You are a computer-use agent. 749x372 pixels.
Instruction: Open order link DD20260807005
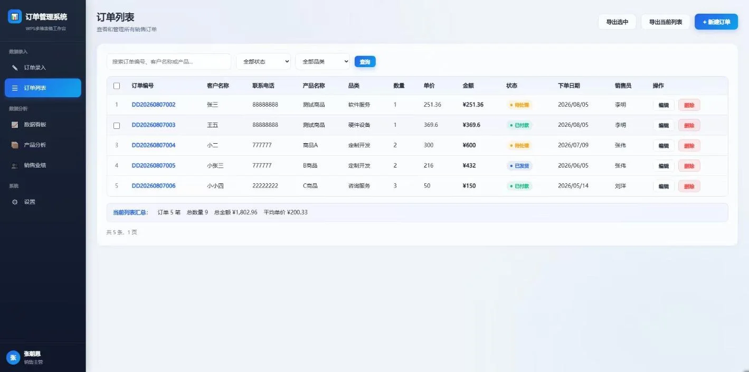tap(154, 165)
